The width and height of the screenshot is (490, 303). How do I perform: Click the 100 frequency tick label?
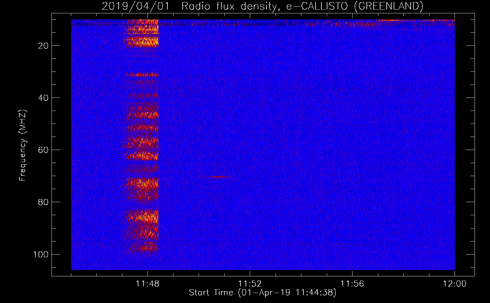41,254
